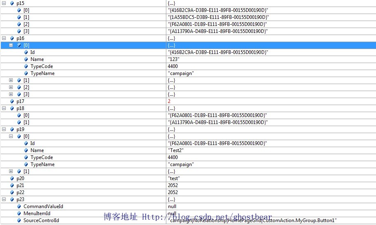
Task: Click the icon beside TypeName under p16 [0]
Action: (x=26, y=73)
